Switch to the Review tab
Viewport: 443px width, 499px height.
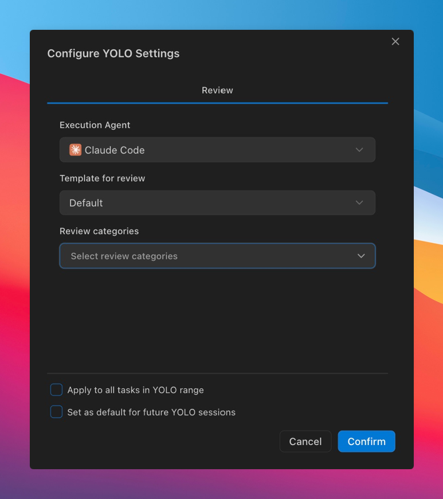pyautogui.click(x=217, y=90)
